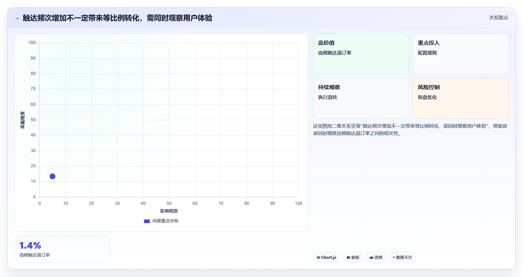Open the 高价值 quadrant card
Image resolution: width=523 pixels, height=277 pixels.
361,54
